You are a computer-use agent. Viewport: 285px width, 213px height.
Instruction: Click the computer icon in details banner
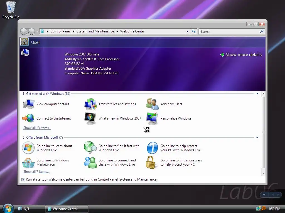pyautogui.click(x=25, y=52)
